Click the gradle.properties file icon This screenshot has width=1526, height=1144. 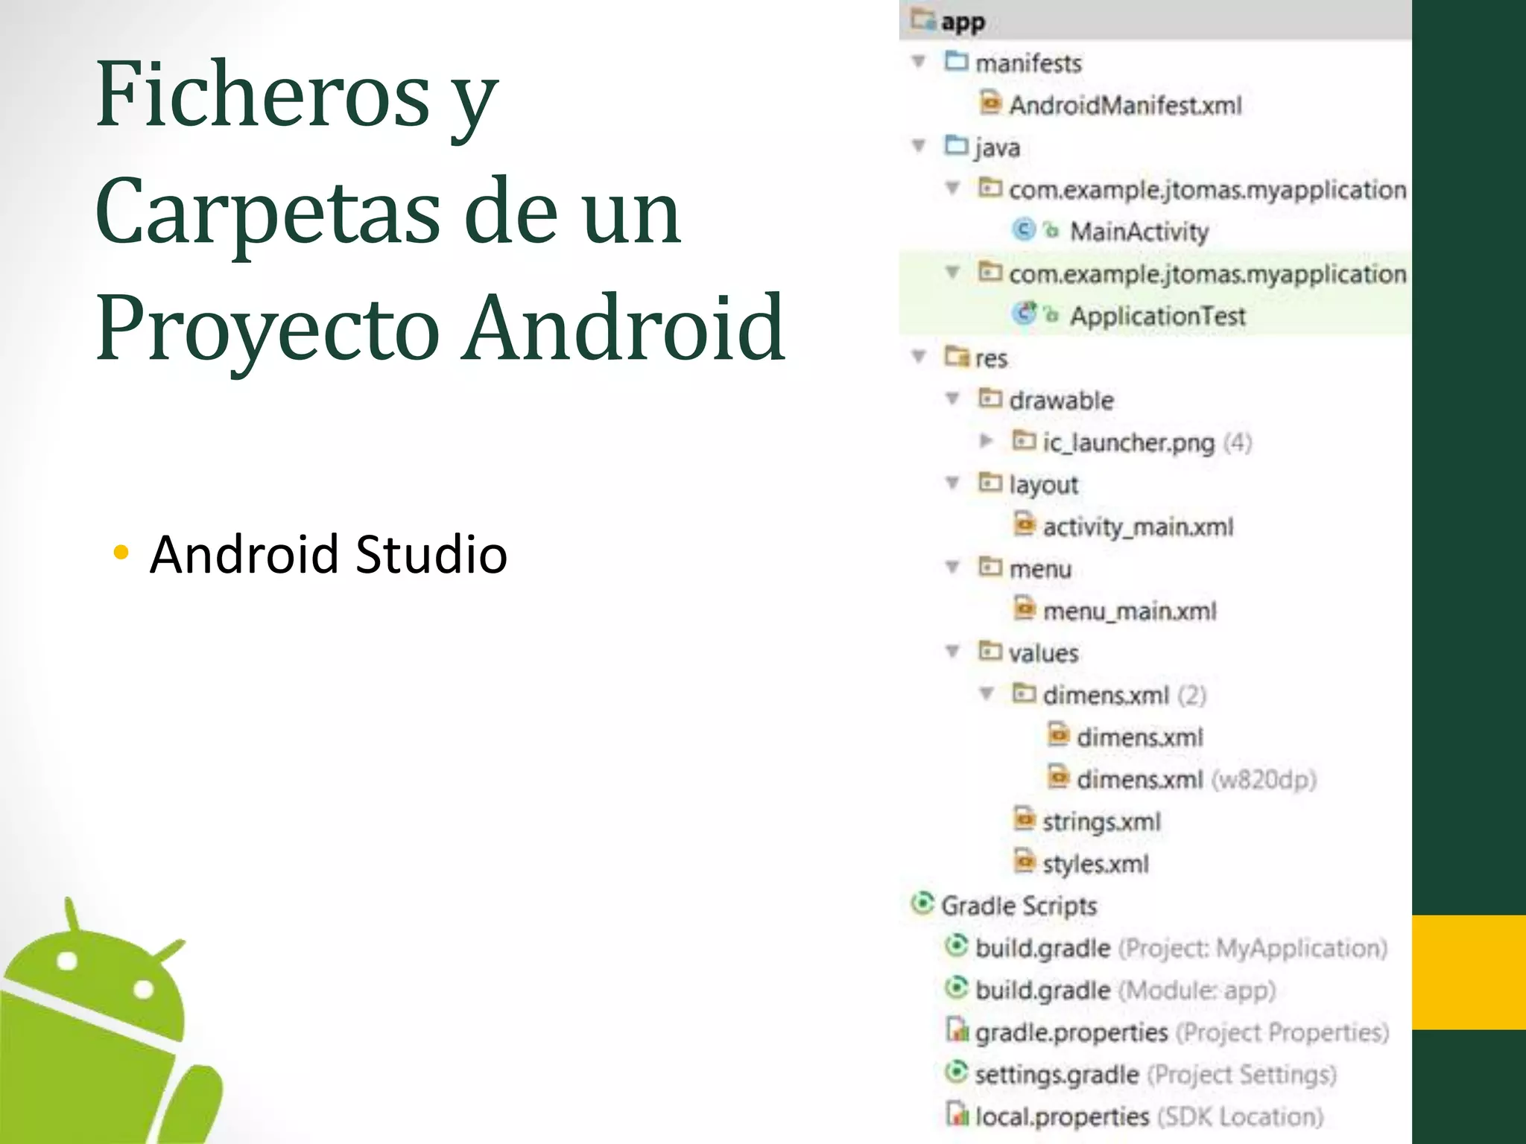957,1030
